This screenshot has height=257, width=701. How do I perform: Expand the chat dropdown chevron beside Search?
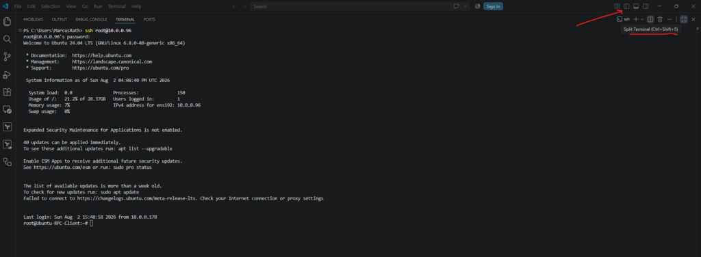[466, 6]
